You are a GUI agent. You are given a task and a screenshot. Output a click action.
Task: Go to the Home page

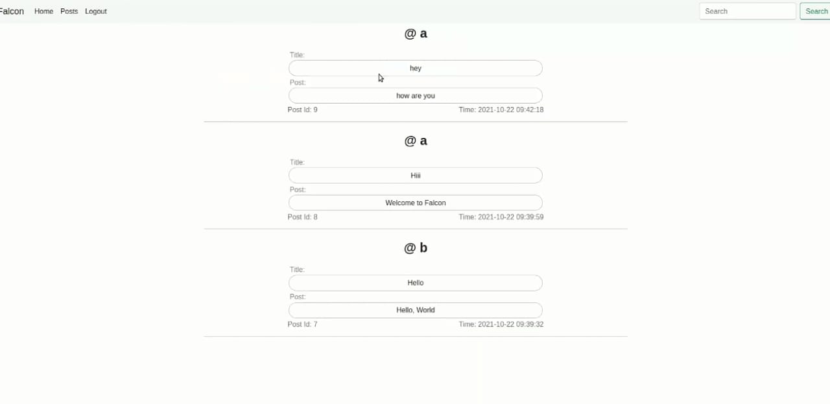click(x=43, y=11)
